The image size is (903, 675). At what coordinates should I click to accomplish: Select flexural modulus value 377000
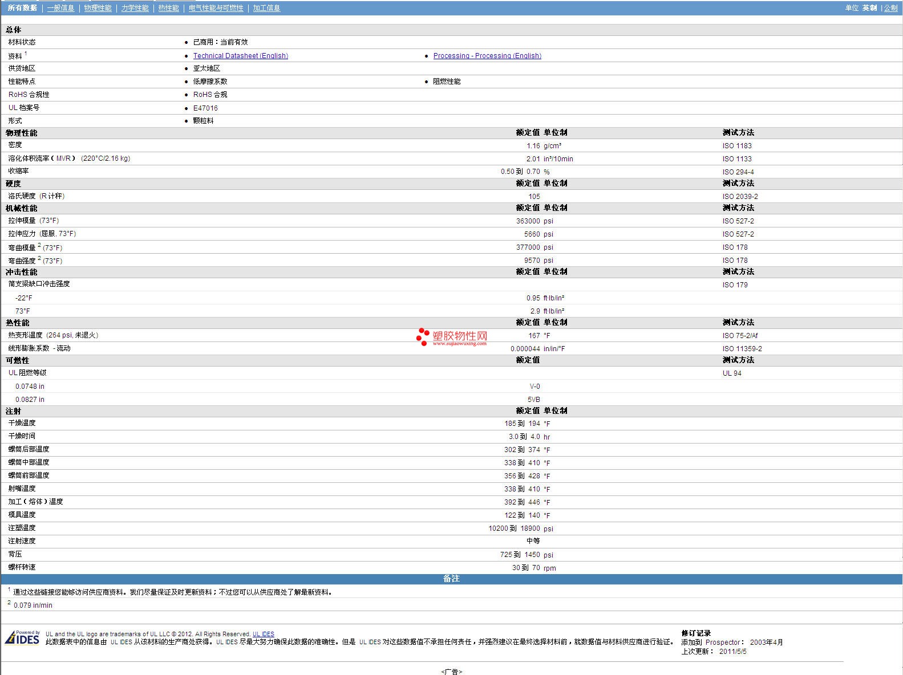(x=528, y=247)
